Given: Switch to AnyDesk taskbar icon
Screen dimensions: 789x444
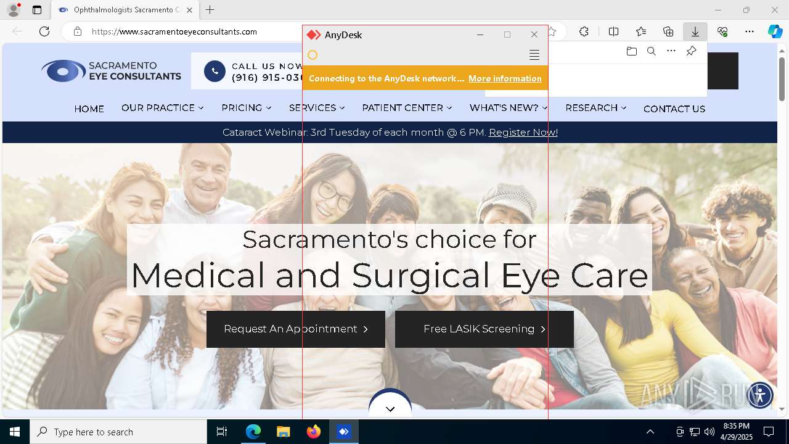Looking at the screenshot, I should click(x=344, y=432).
